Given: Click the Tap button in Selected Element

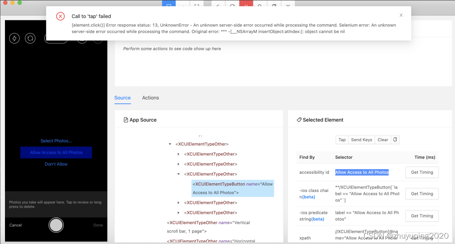Looking at the screenshot, I should pos(342,140).
